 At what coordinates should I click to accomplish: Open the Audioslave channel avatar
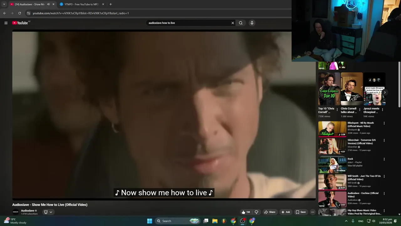pos(15,212)
